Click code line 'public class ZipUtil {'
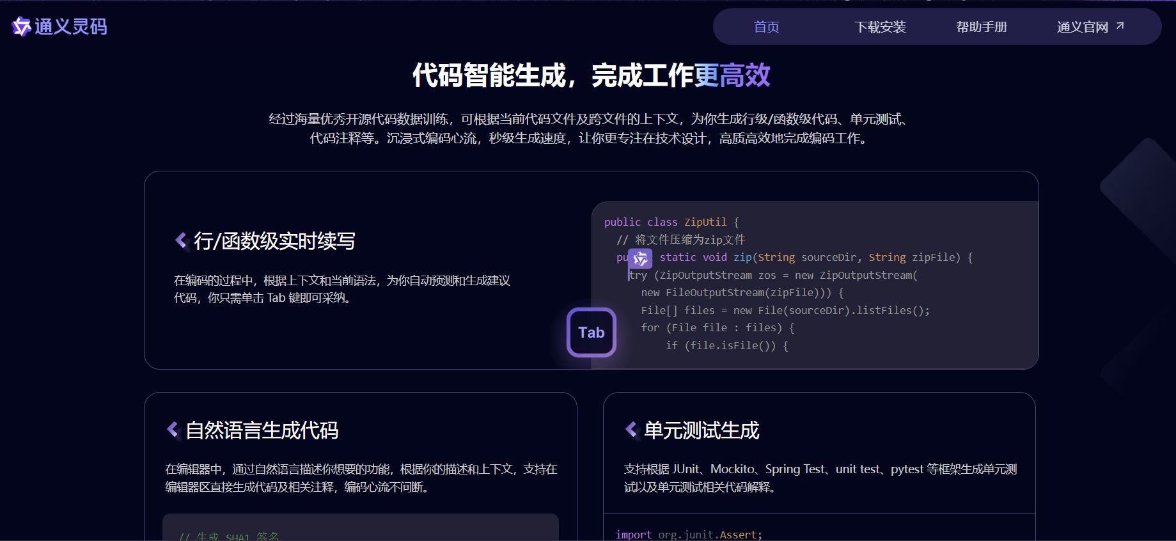Image resolution: width=1176 pixels, height=541 pixels. (x=671, y=222)
